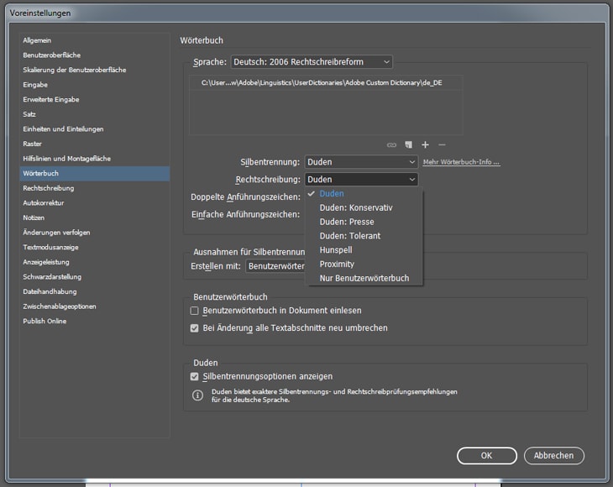Click the new user dictionary icon
The height and width of the screenshot is (487, 613).
coord(408,145)
